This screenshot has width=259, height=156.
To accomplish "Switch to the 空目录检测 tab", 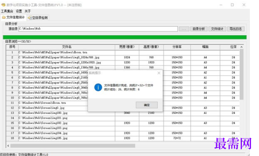I will point(38,18).
